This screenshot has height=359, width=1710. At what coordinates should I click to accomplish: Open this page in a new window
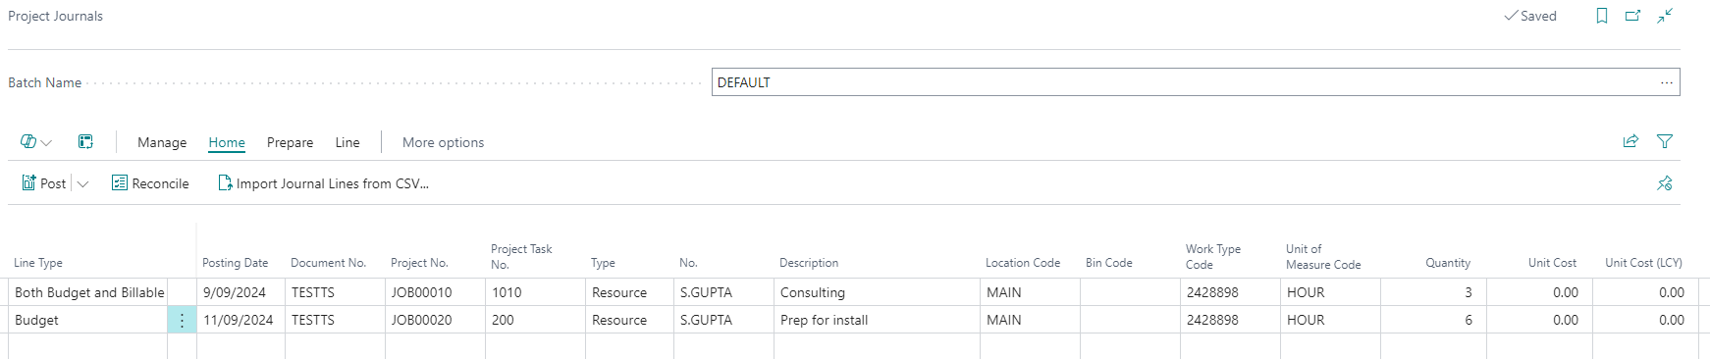click(1633, 16)
